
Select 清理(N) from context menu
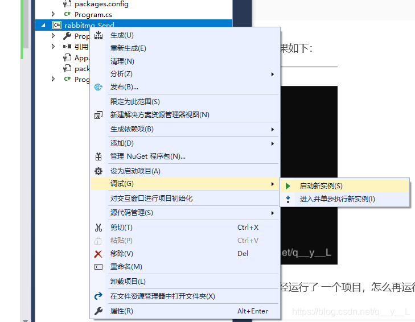coord(185,61)
